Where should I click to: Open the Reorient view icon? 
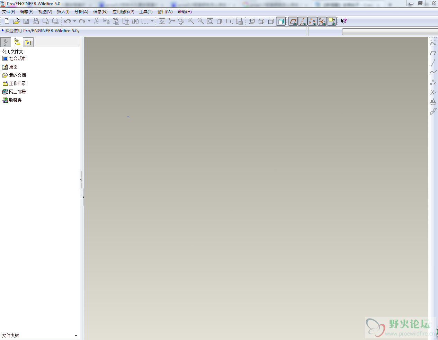[220, 21]
